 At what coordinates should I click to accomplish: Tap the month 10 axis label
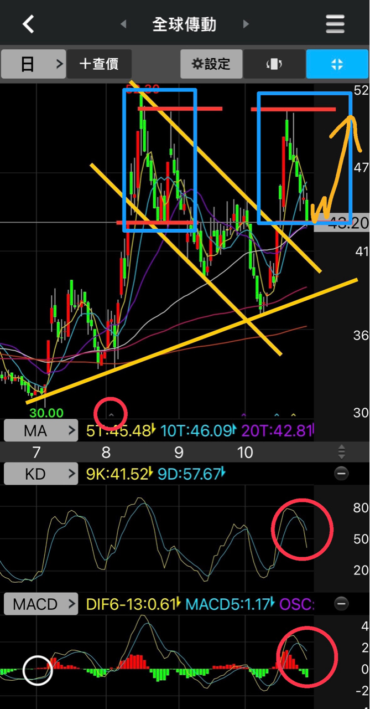click(245, 453)
